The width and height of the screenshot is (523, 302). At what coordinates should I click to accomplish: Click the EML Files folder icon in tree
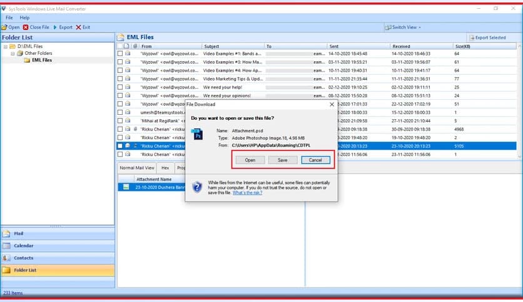point(27,60)
